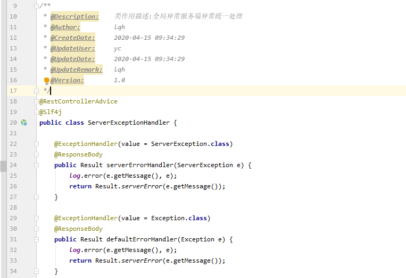This screenshot has width=406, height=278.
Task: Click line number 24 in the gutter
Action: point(13,165)
